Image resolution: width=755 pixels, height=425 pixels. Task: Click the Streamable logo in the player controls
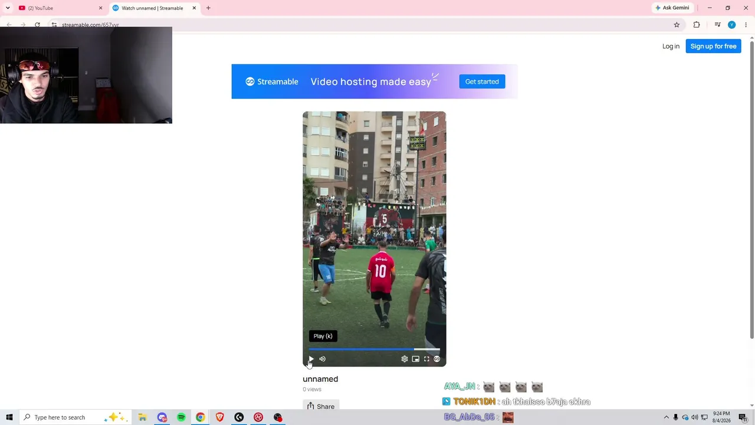tap(437, 359)
